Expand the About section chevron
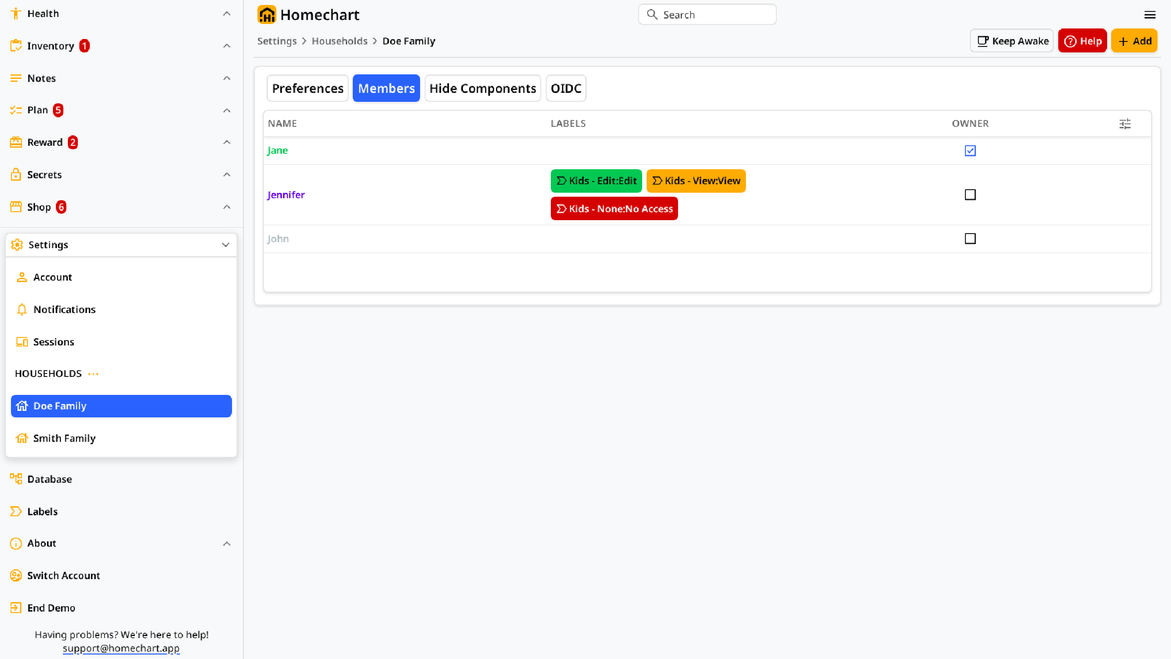Screen dimensions: 1171x659 point(227,543)
